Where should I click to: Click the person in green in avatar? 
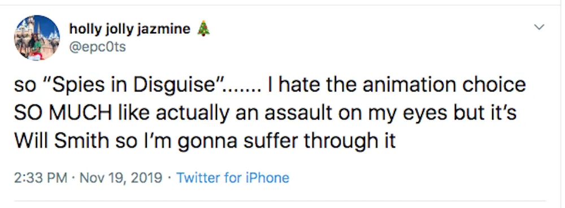point(36,46)
